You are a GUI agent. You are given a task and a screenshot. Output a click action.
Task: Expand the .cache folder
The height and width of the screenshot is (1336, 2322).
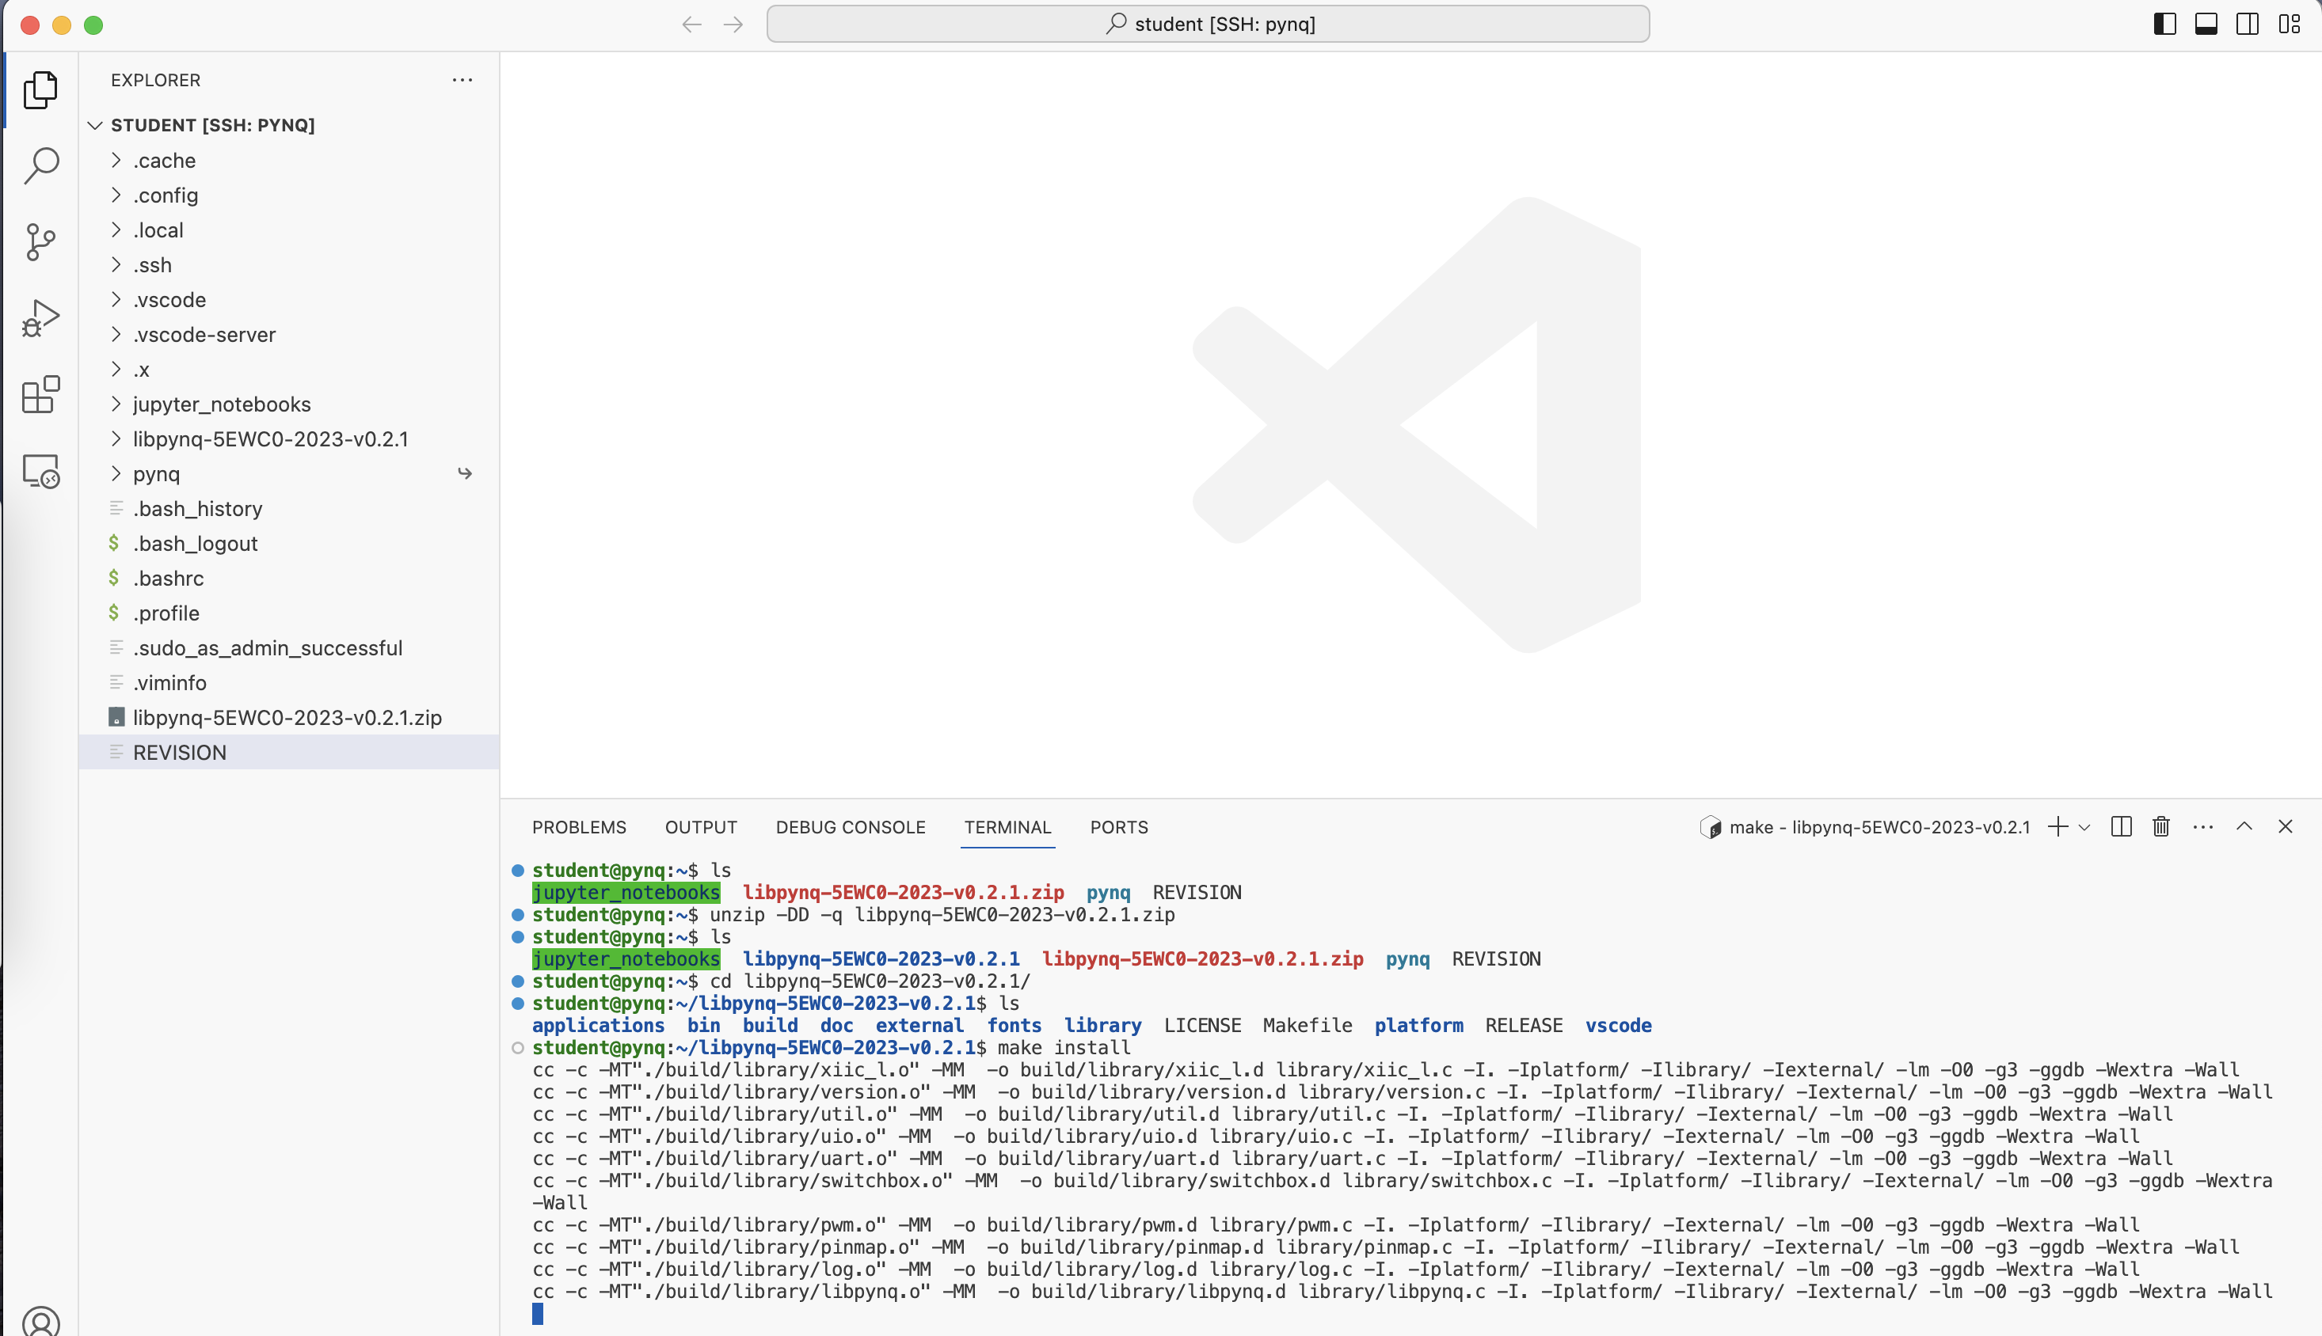[289, 161]
